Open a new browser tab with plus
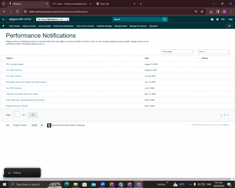Screen dimensions: 235x188 141,4
